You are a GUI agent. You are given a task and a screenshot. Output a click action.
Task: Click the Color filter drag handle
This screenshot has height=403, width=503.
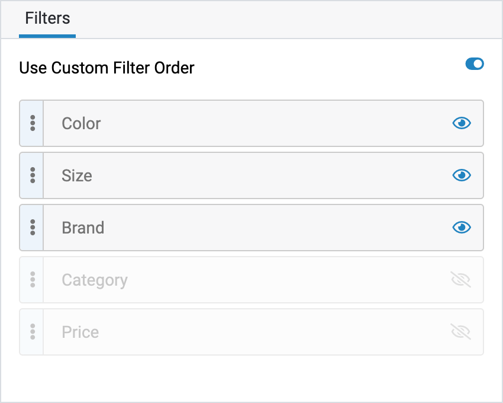pyautogui.click(x=33, y=123)
